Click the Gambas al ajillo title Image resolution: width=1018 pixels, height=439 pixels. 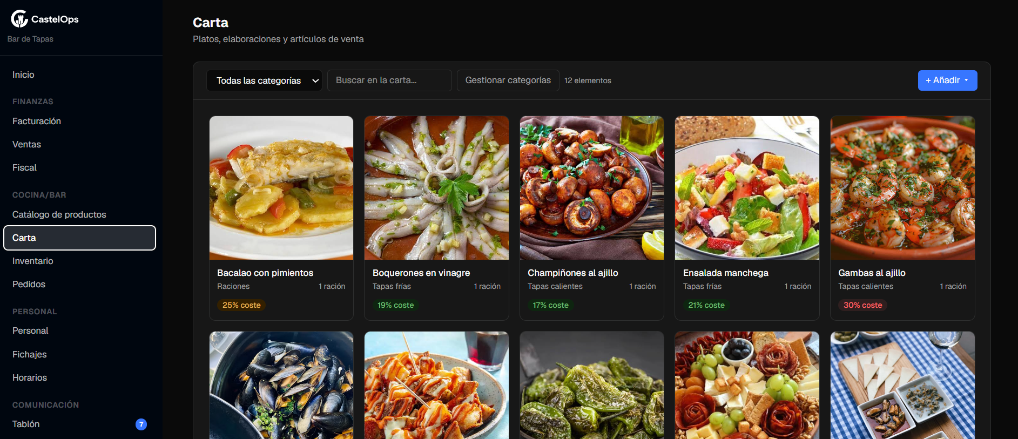pos(872,273)
